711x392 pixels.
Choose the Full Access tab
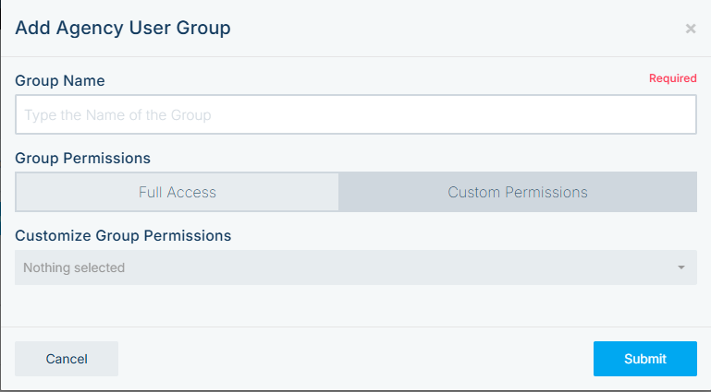[178, 192]
